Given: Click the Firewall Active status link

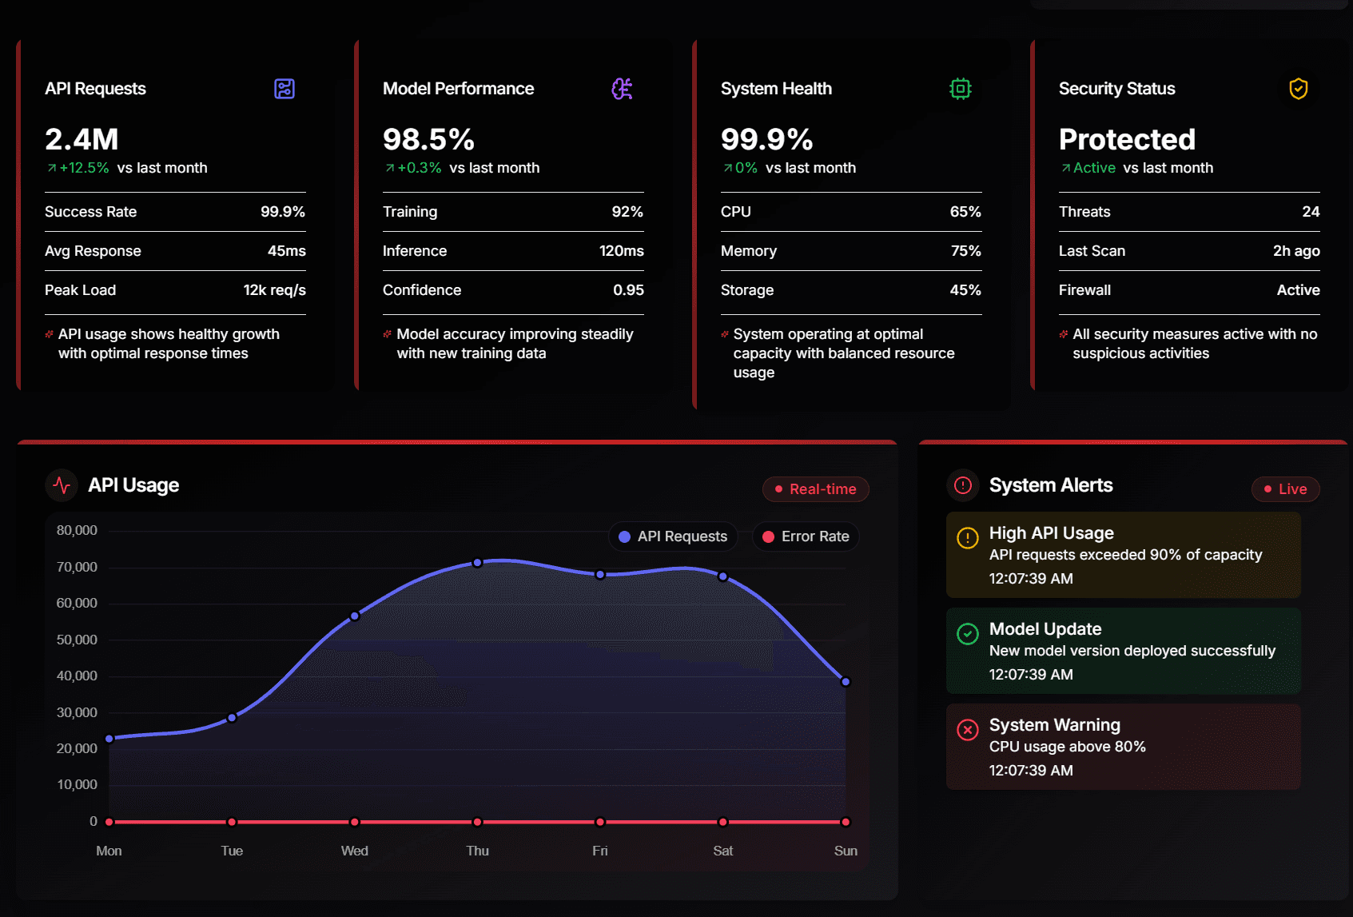Looking at the screenshot, I should click(1298, 290).
